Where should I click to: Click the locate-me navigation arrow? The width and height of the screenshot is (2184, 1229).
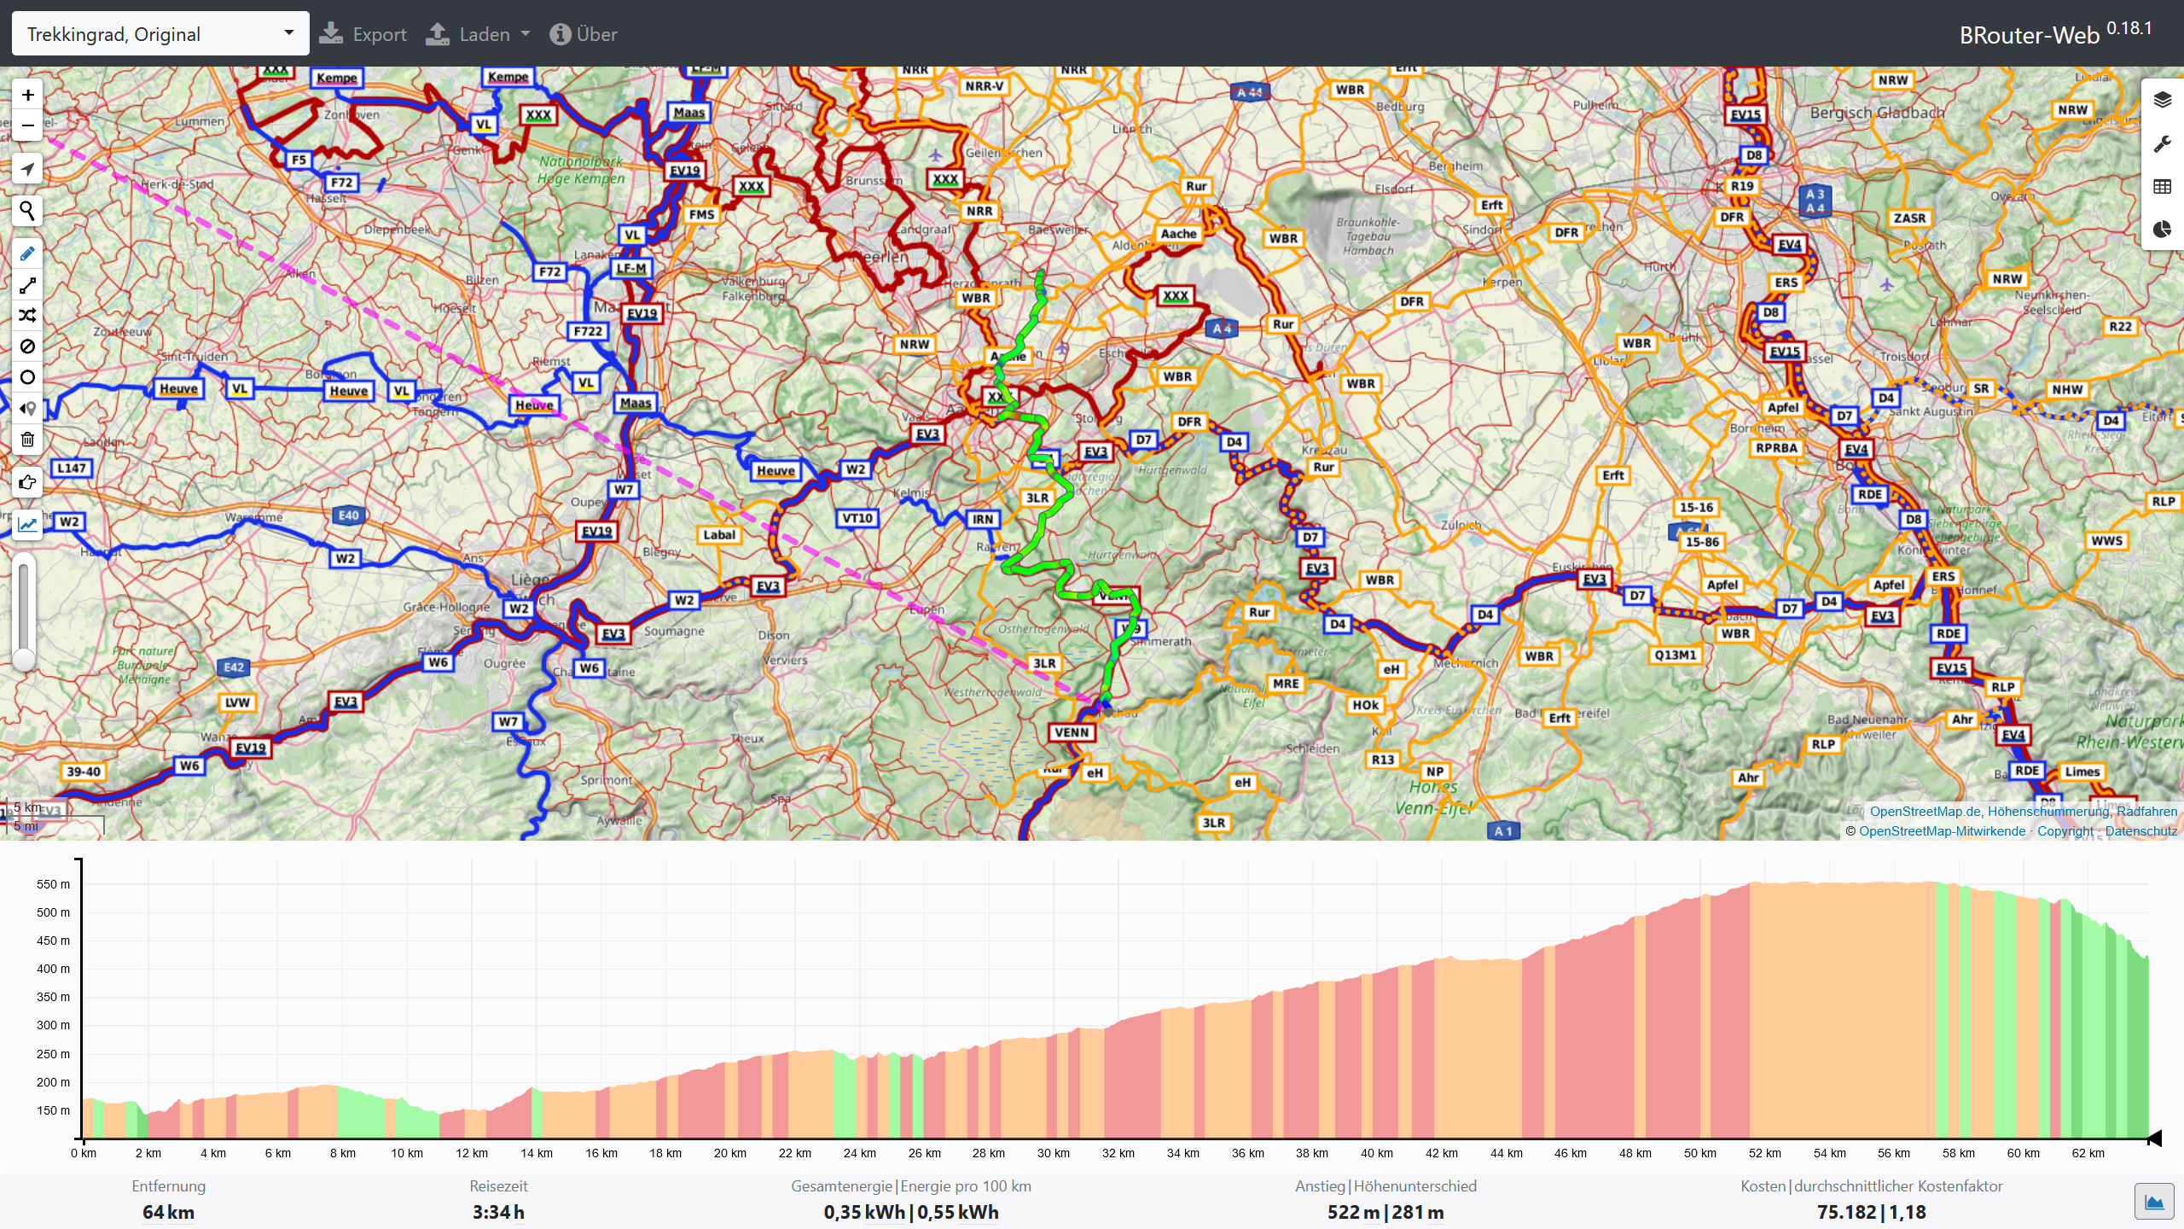coord(26,168)
